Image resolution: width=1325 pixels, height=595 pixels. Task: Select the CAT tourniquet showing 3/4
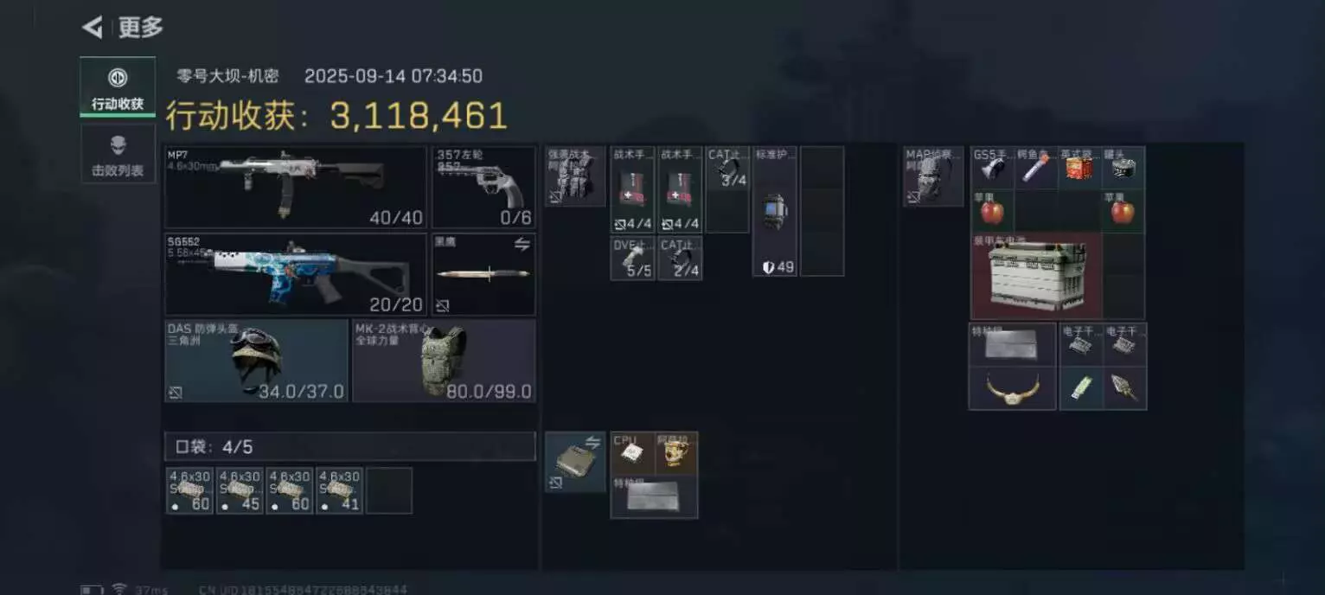click(727, 169)
